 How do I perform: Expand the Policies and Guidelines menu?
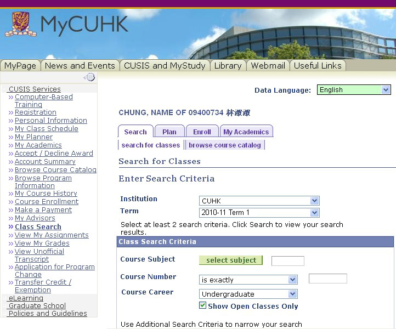coord(48,313)
